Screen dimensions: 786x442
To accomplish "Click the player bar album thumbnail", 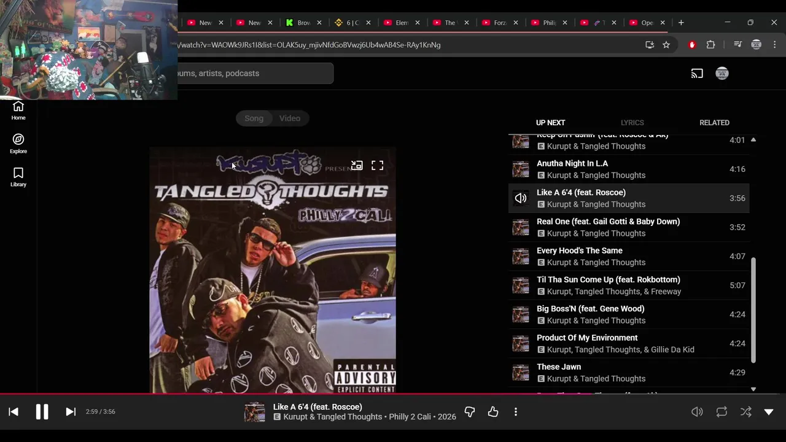I will pos(255,412).
